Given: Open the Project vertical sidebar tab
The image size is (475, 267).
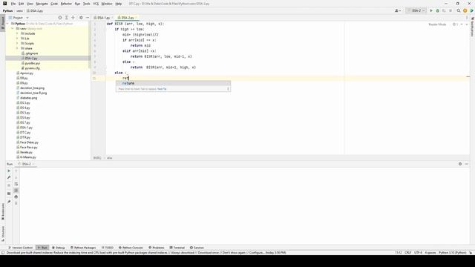Looking at the screenshot, I should pyautogui.click(x=3, y=23).
